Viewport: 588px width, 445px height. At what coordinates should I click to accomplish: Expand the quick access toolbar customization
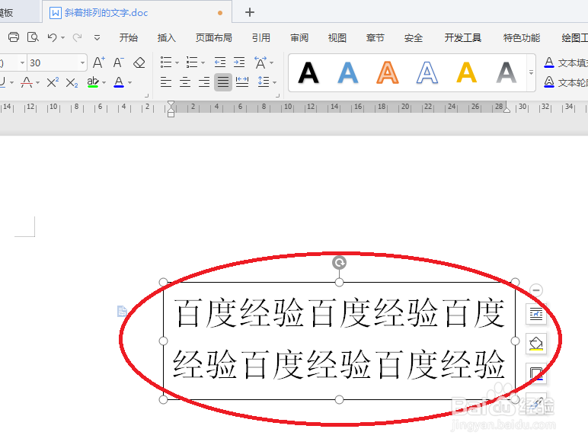tap(97, 37)
